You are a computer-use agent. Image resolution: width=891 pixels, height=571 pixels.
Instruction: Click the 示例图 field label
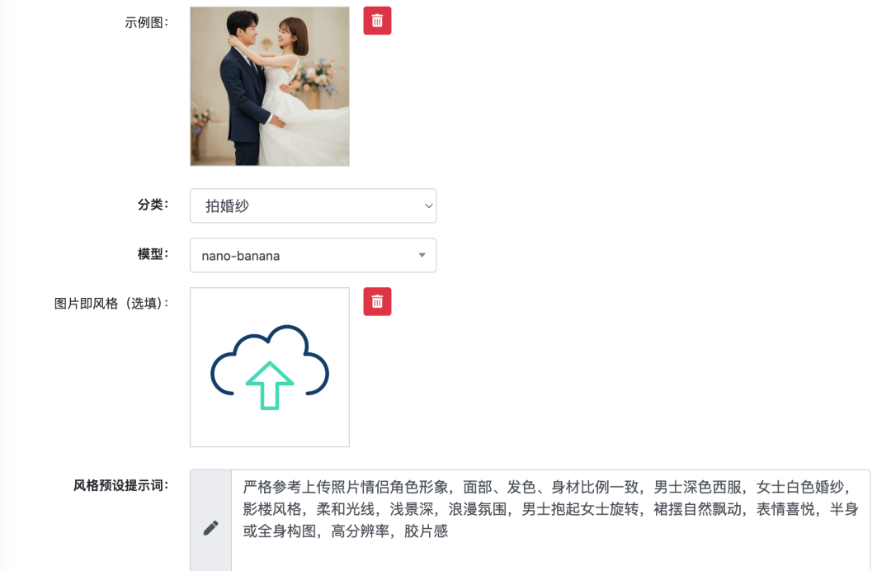[x=147, y=23]
